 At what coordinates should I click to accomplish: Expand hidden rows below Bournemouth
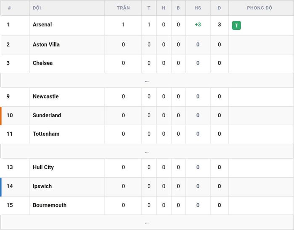(147, 222)
